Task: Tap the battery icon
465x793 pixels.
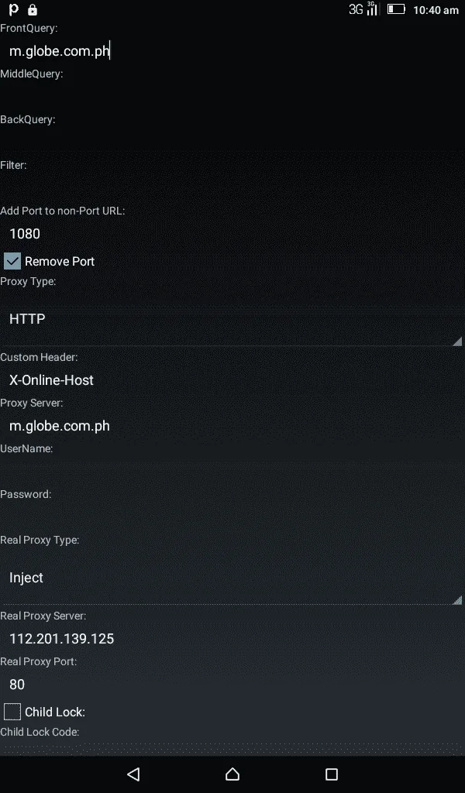Action: click(x=396, y=9)
